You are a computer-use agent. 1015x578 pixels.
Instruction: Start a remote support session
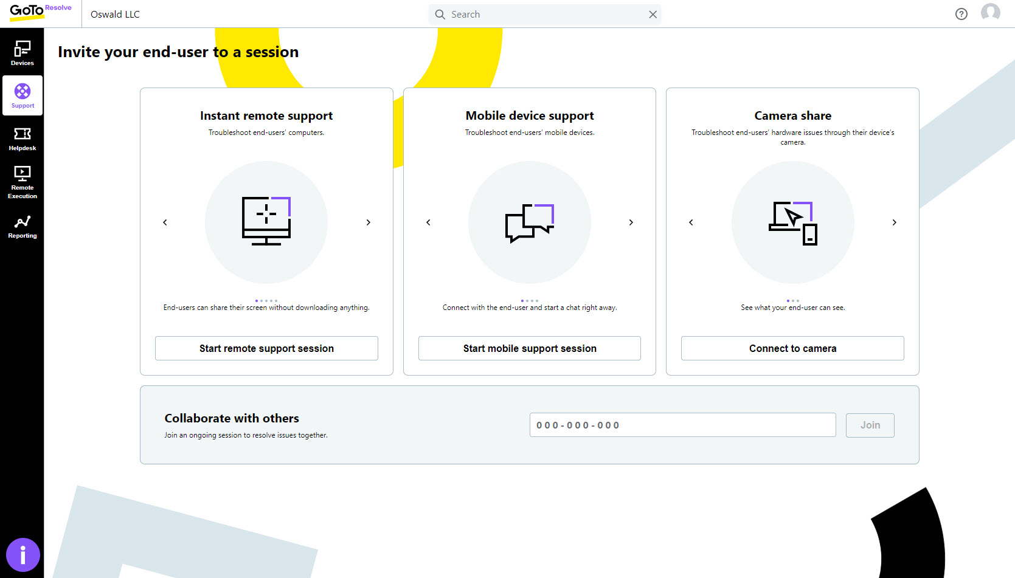tap(266, 348)
